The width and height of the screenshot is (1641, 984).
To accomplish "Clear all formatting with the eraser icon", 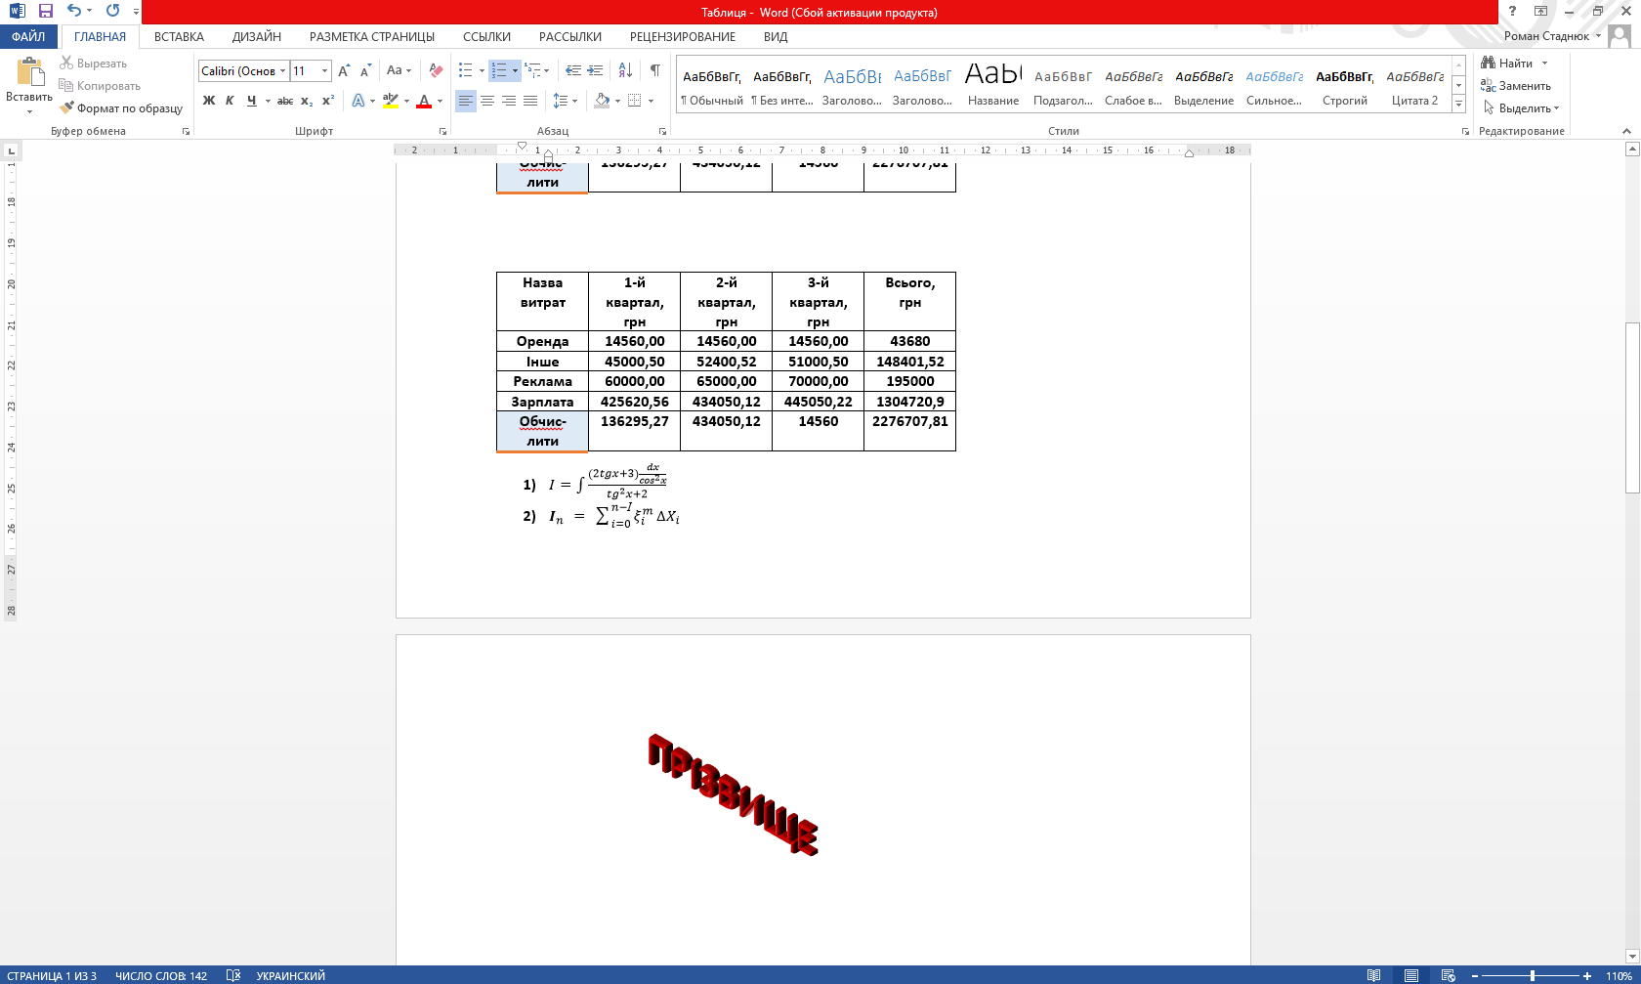I will tap(436, 70).
